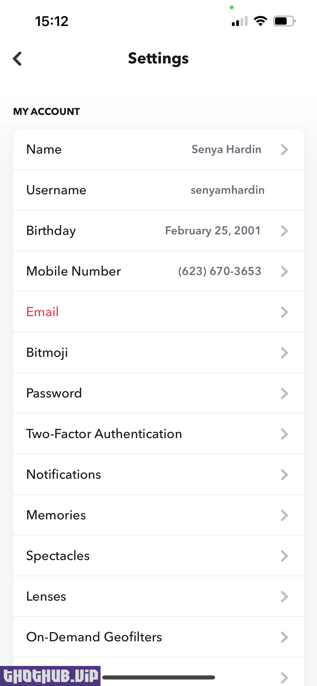Tap the Email row chevron
Screen dimensions: 317x686
tap(284, 312)
